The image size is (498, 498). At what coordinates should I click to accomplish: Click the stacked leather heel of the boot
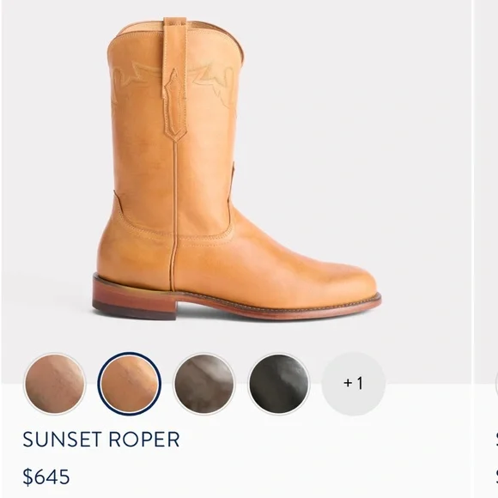[x=134, y=297]
